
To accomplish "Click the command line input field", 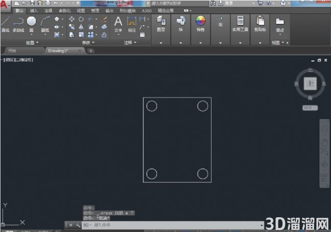I will [173, 225].
